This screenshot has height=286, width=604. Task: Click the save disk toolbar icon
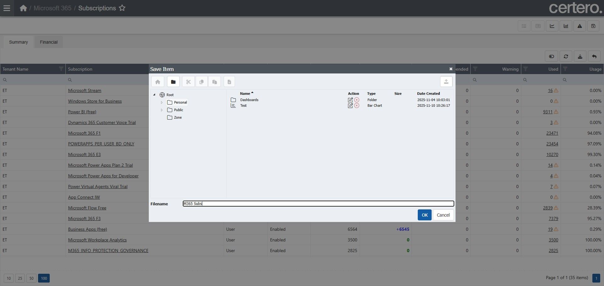[x=594, y=26]
